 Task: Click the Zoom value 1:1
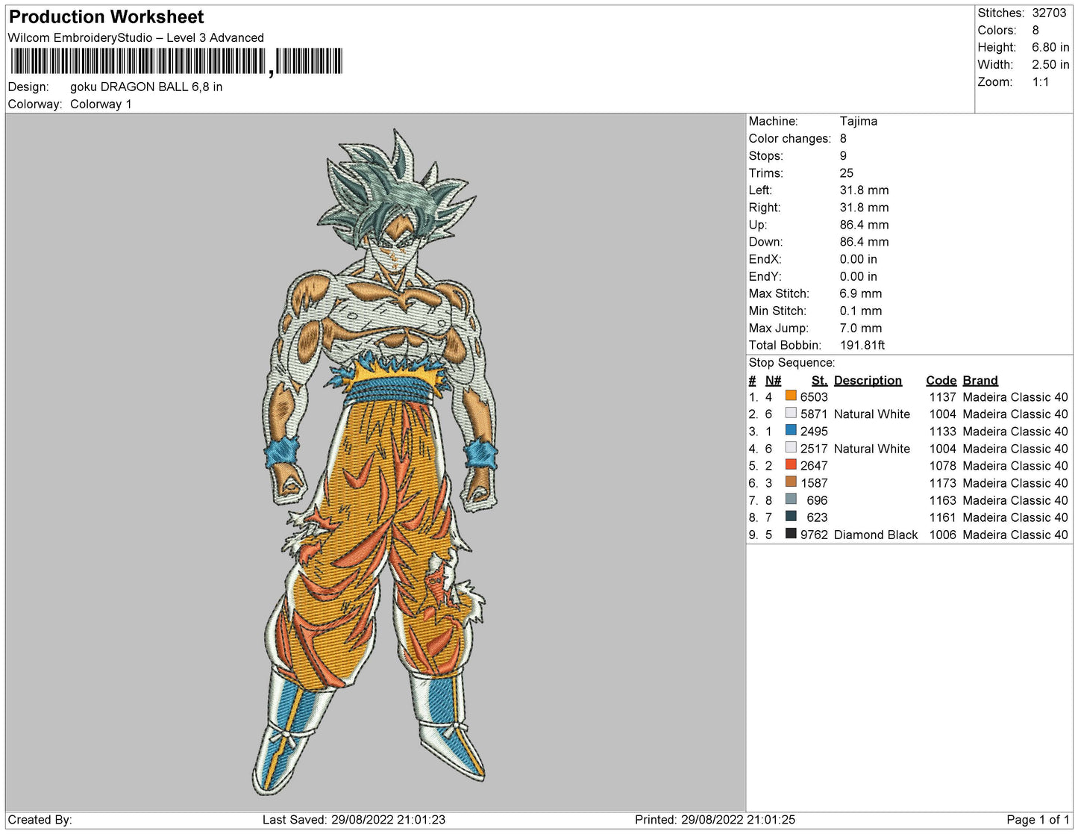(x=1041, y=81)
